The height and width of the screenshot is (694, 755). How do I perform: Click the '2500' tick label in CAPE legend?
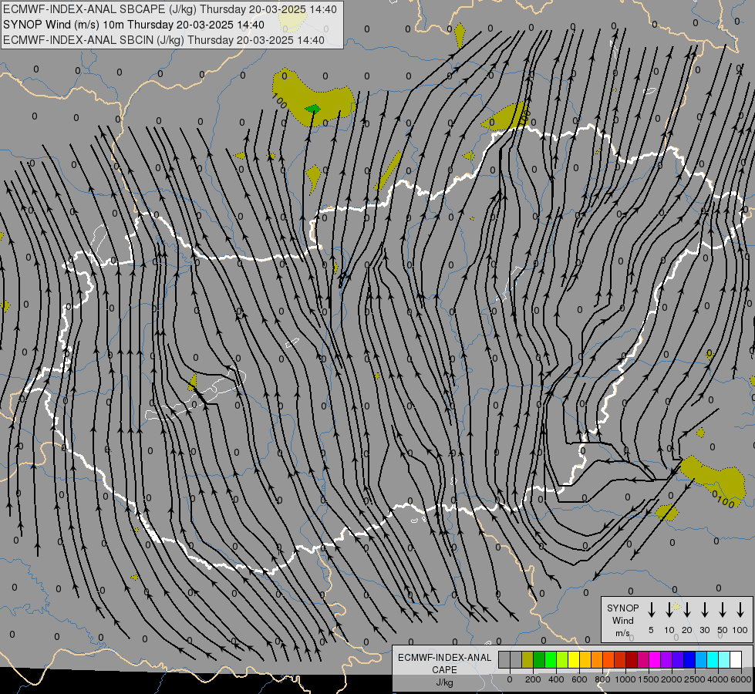(x=694, y=679)
